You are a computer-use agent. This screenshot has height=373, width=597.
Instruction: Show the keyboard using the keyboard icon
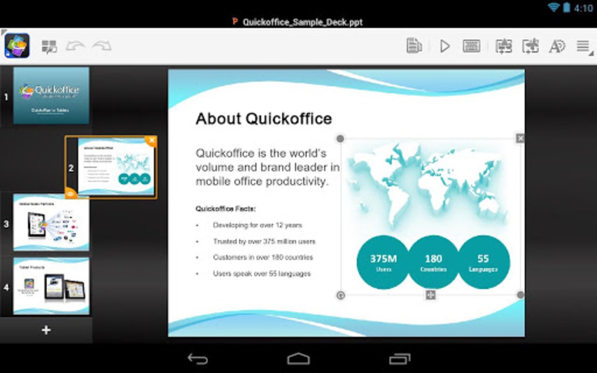tap(471, 46)
